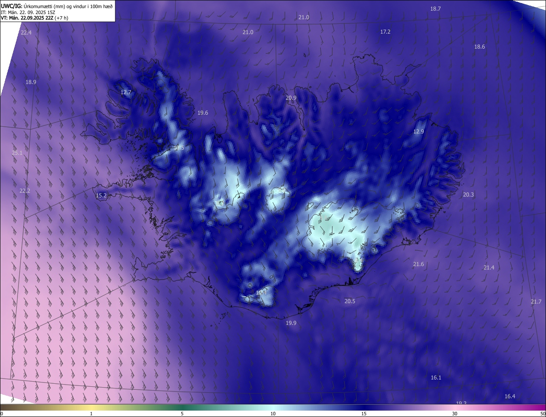
Task: Click the 20.5 value label on the map
Action: coord(350,301)
